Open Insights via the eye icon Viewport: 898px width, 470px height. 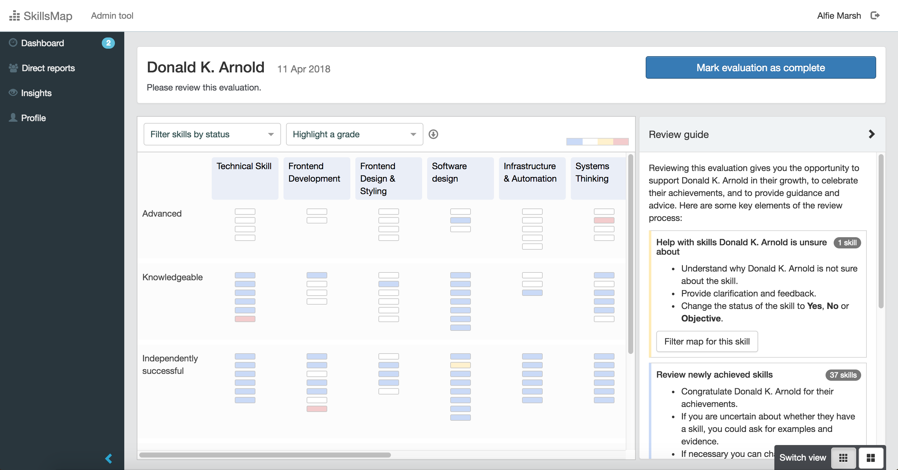pyautogui.click(x=13, y=93)
